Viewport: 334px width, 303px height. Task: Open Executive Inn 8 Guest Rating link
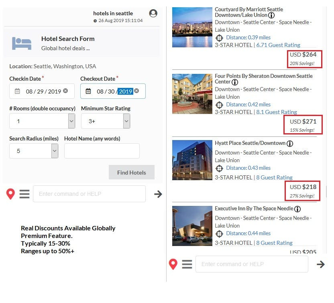(274, 243)
